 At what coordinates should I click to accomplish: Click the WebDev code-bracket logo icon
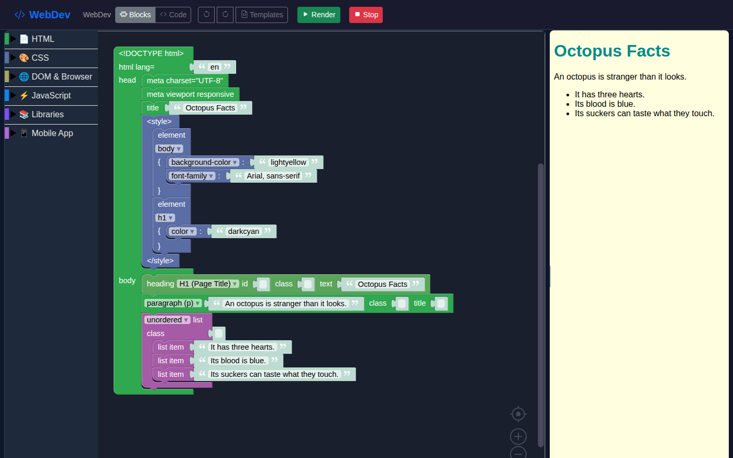(x=20, y=15)
